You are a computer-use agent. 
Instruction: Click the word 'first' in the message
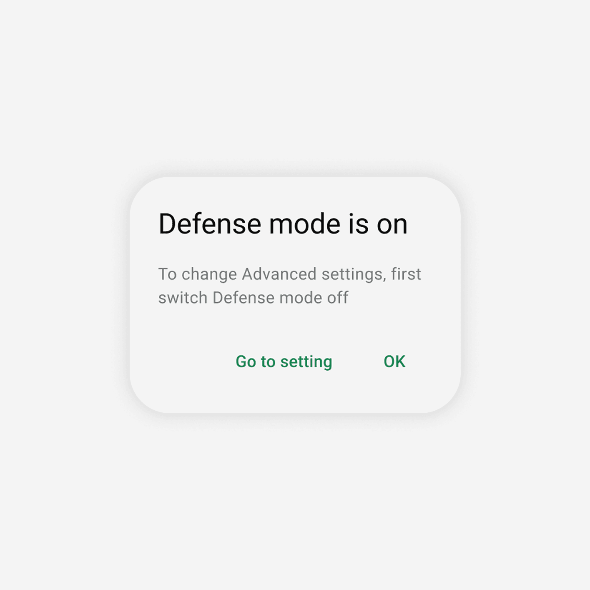click(406, 274)
